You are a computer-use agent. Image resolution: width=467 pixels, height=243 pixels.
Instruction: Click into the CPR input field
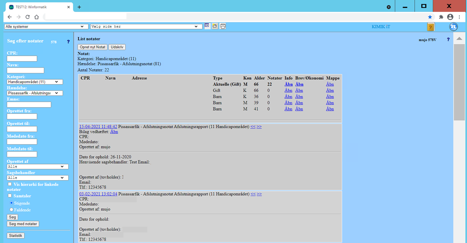[22, 59]
